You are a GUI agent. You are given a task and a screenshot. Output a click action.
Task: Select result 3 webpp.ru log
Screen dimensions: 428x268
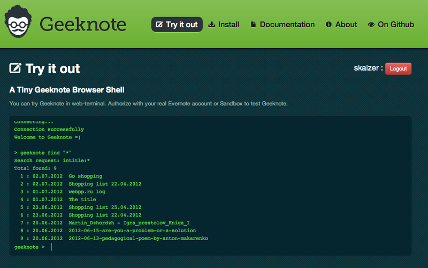point(63,192)
